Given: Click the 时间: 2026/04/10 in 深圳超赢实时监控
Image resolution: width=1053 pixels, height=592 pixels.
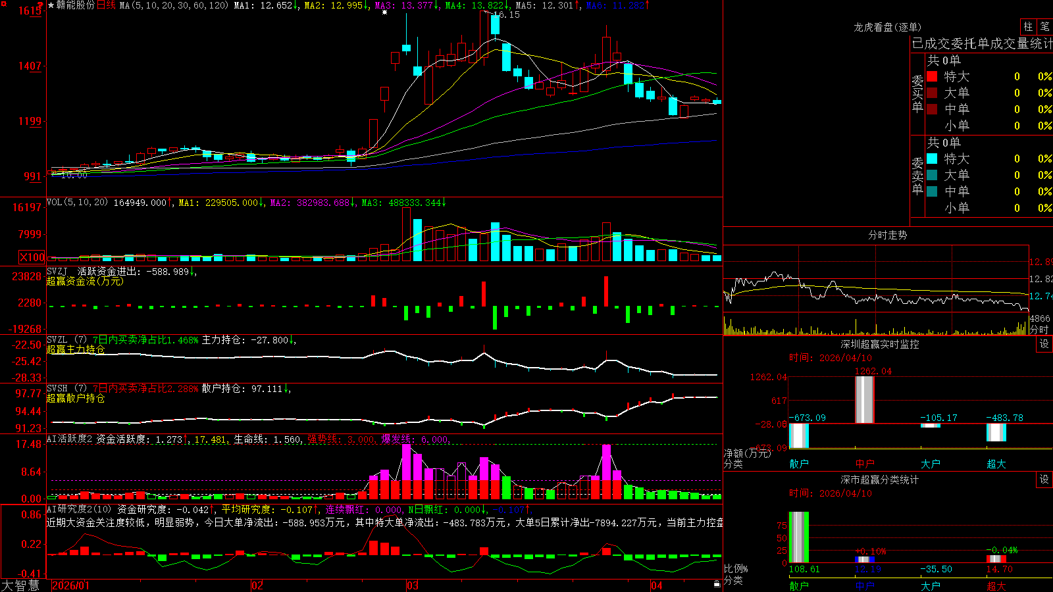Looking at the screenshot, I should [x=830, y=358].
